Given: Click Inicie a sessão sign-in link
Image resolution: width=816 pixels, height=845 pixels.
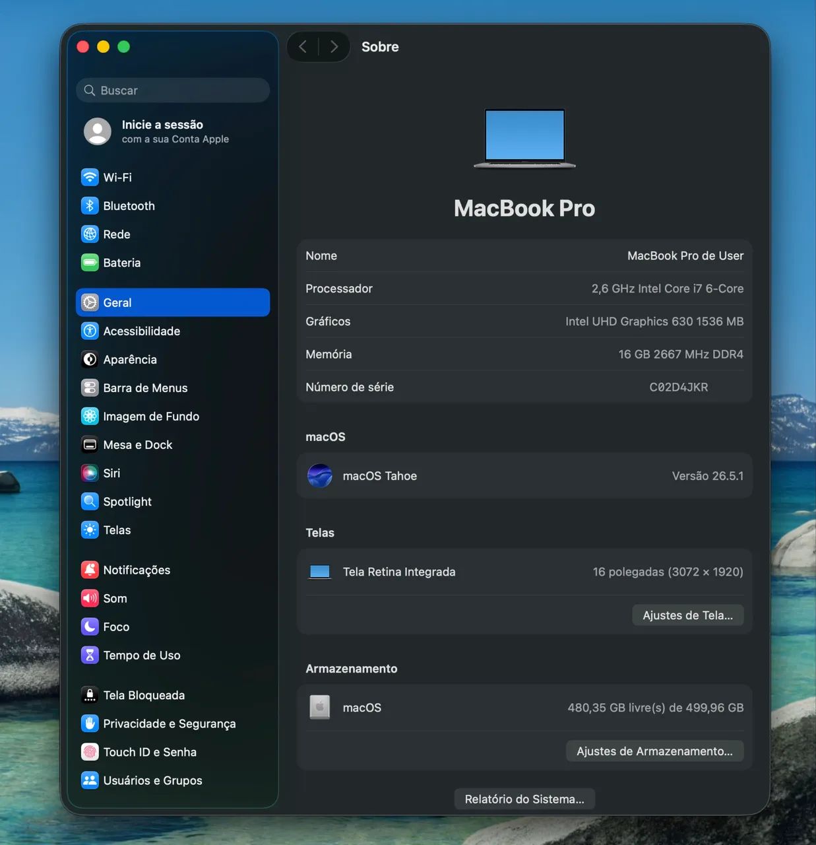Looking at the screenshot, I should click(162, 125).
